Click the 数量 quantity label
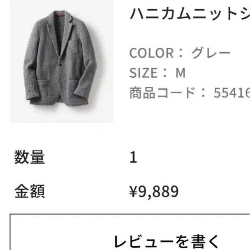The image size is (250, 250). click(x=30, y=157)
